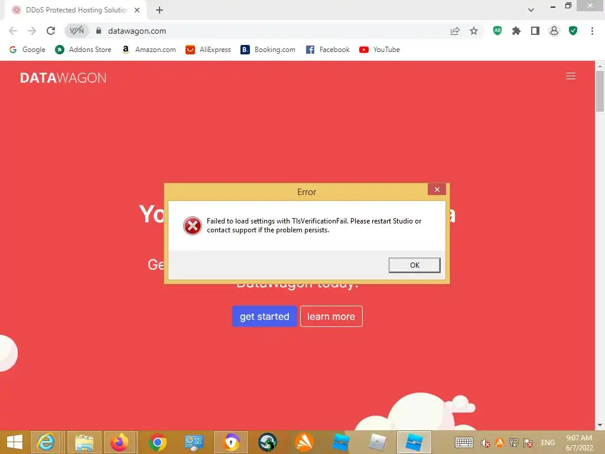Launch Internet Explorer from taskbar
Viewport: 605px width, 454px height.
coord(45,442)
